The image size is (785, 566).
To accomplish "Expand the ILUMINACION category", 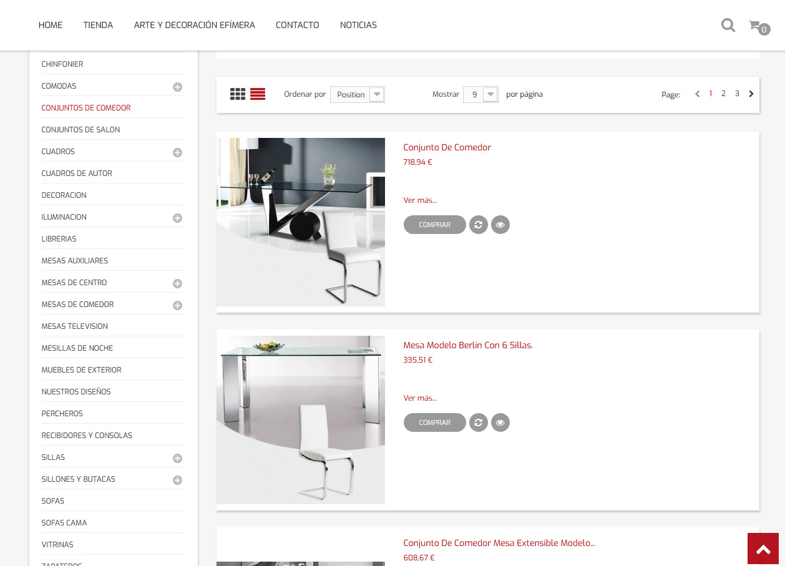I will [x=178, y=218].
